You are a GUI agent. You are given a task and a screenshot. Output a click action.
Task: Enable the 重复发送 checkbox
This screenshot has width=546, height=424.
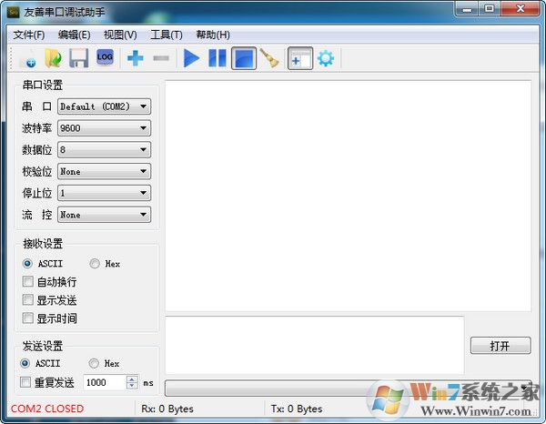click(25, 383)
